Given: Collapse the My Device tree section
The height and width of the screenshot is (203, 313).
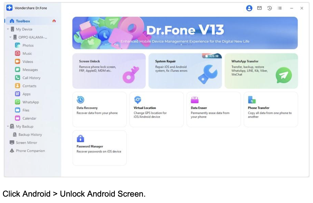Looking at the screenshot, I should pyautogui.click(x=8, y=29).
